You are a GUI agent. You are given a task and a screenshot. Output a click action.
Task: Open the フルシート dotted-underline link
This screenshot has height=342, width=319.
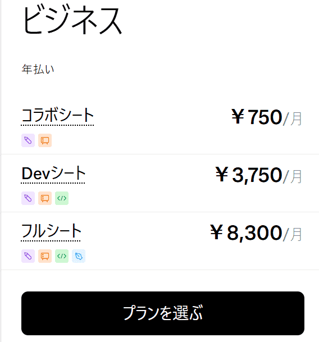point(51,232)
